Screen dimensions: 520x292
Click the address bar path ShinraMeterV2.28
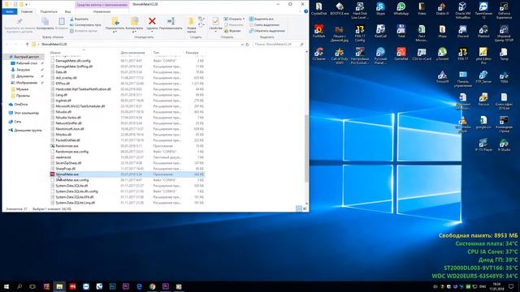point(54,44)
